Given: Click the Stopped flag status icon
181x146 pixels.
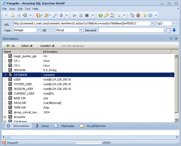Looking at the screenshot, I should pyautogui.click(x=4, y=143).
